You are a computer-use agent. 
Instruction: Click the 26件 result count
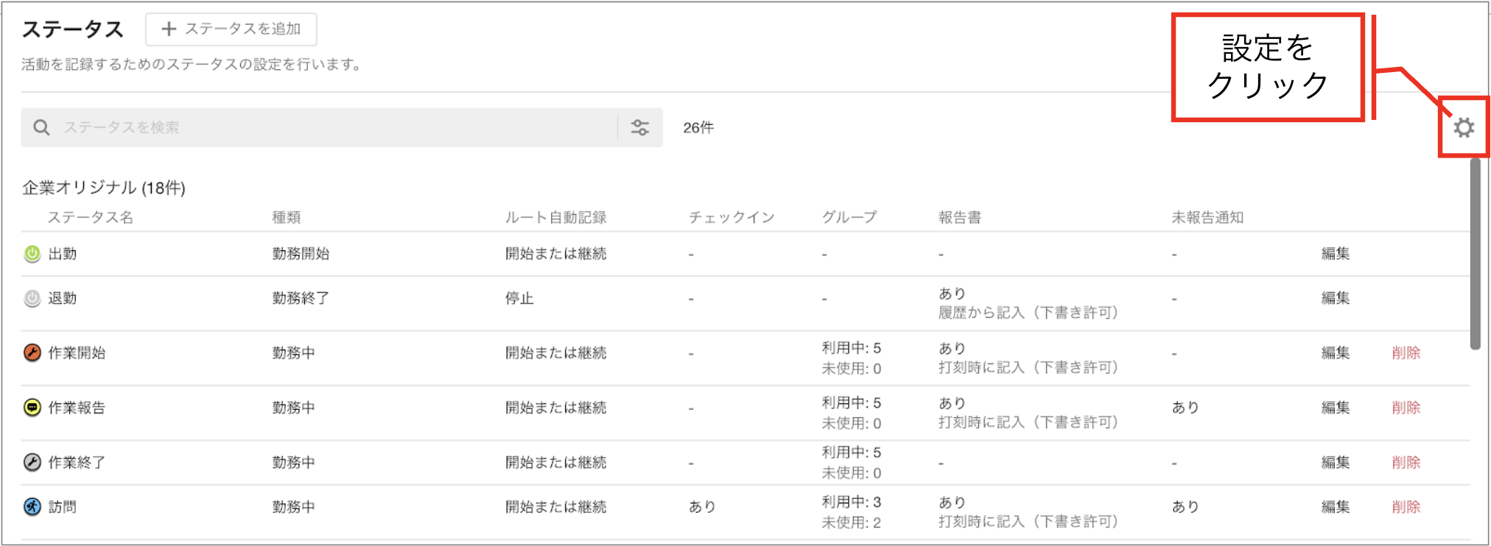pyautogui.click(x=698, y=127)
